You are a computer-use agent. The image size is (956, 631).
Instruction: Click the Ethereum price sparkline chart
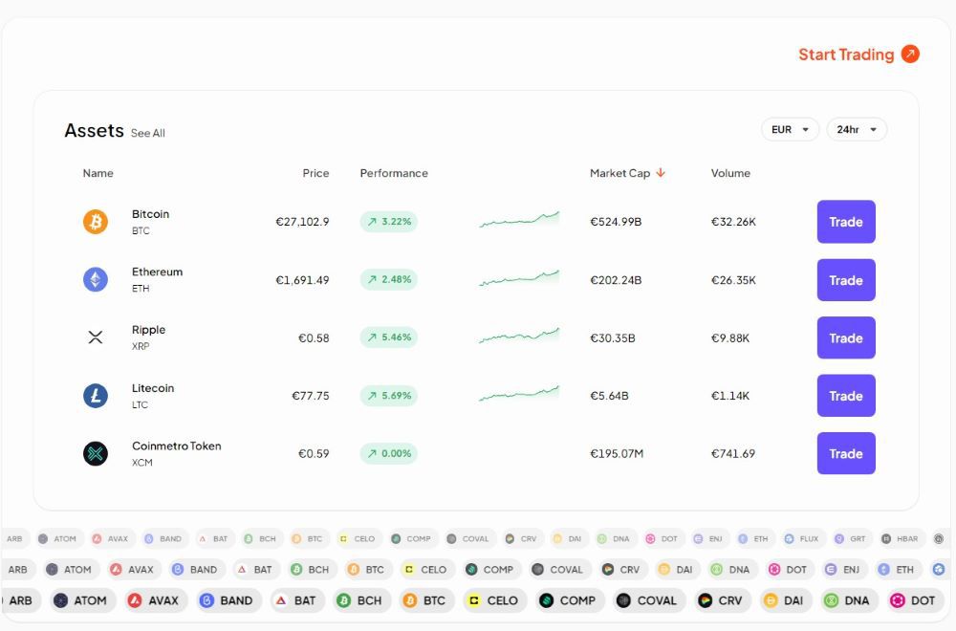(x=519, y=277)
